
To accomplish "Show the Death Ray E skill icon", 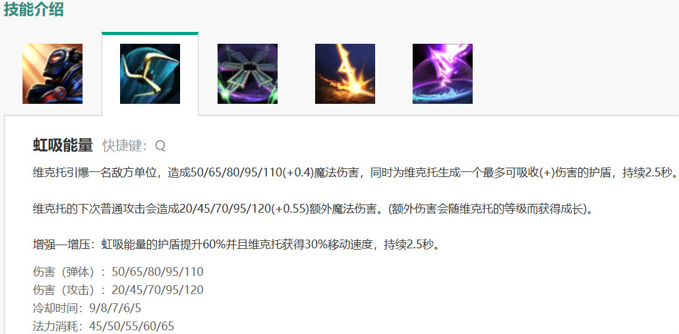I will 345,74.
